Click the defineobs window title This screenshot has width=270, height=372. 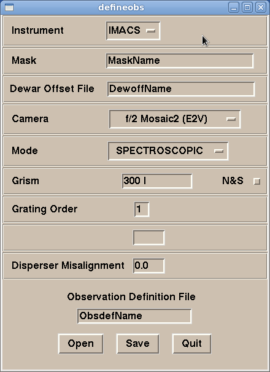121,7
